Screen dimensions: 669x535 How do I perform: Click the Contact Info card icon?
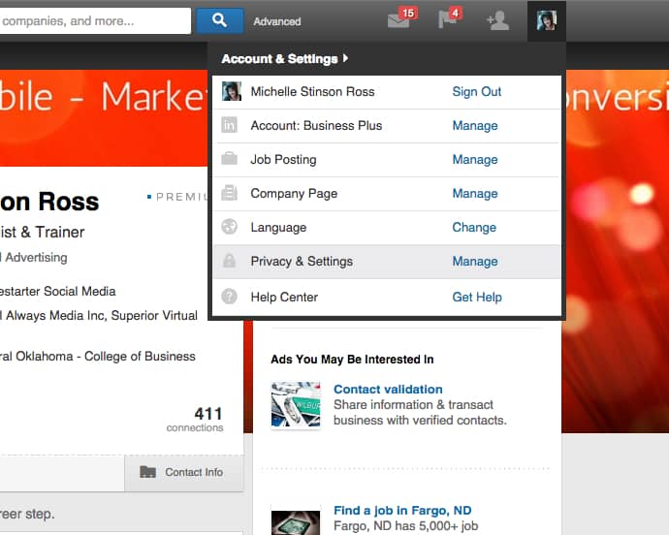(x=147, y=472)
